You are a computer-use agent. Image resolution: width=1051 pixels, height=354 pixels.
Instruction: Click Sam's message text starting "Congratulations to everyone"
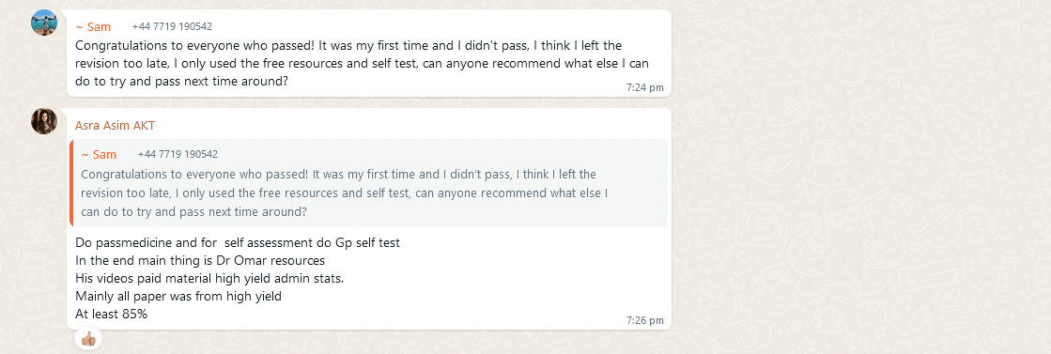click(x=362, y=64)
